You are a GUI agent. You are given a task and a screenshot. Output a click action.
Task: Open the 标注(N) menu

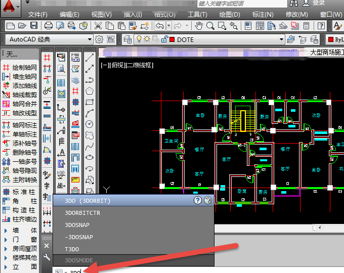[x=263, y=15]
